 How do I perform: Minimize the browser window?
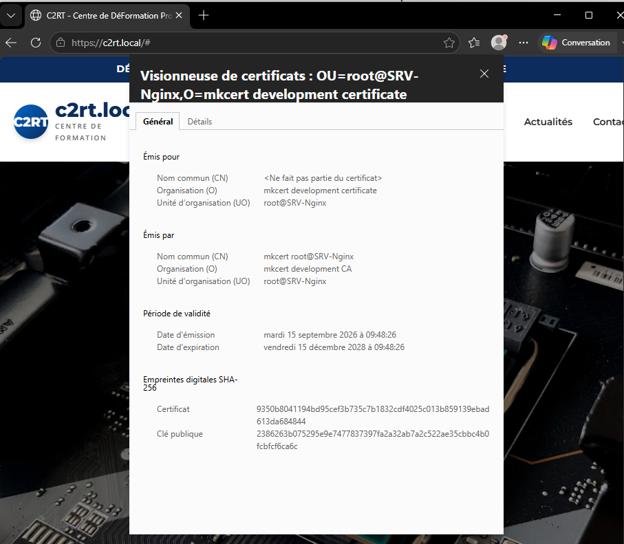[x=557, y=15]
